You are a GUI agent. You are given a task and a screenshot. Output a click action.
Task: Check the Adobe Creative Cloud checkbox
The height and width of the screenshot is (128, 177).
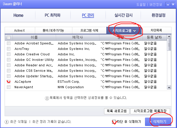9,54
